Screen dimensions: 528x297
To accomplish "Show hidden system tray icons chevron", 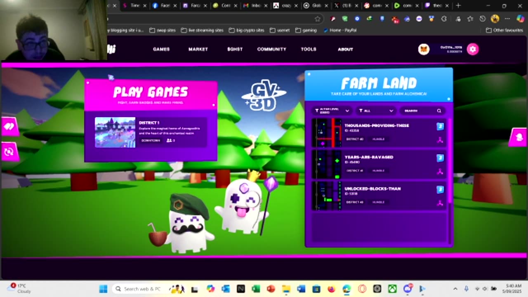I will (x=455, y=289).
